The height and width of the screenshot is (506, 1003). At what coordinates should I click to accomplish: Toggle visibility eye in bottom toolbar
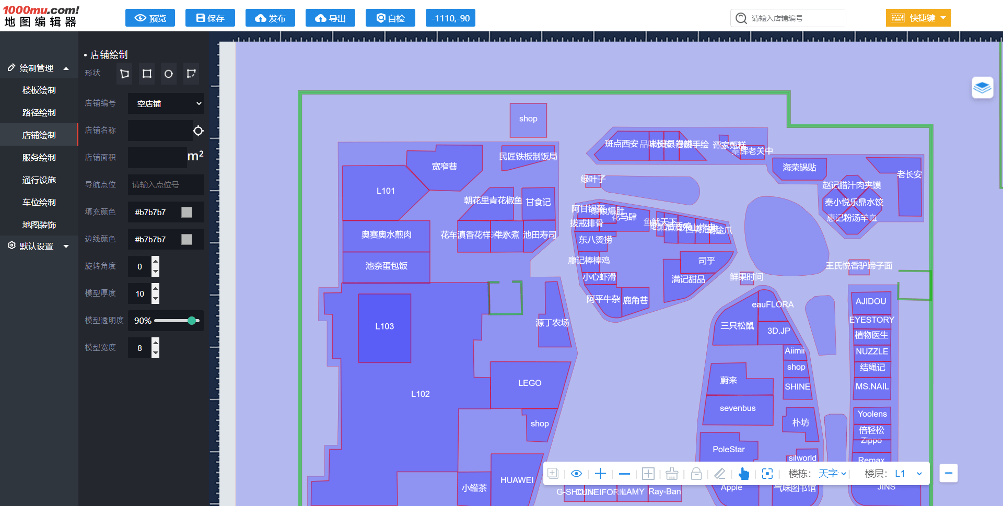[x=576, y=474]
